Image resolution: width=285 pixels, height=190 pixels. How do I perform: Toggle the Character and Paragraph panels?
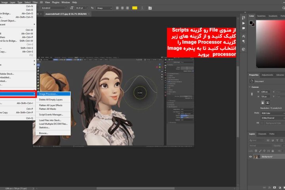tap(150, 8)
